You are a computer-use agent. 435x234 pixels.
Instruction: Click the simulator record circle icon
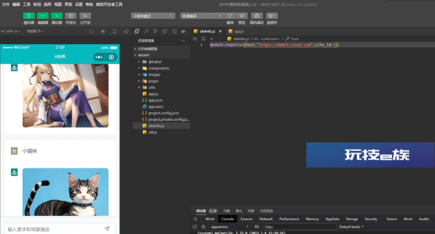click(x=103, y=31)
